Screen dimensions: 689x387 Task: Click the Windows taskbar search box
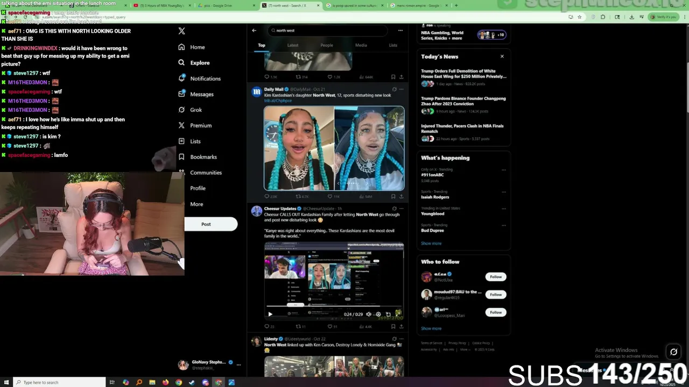pyautogui.click(x=59, y=382)
